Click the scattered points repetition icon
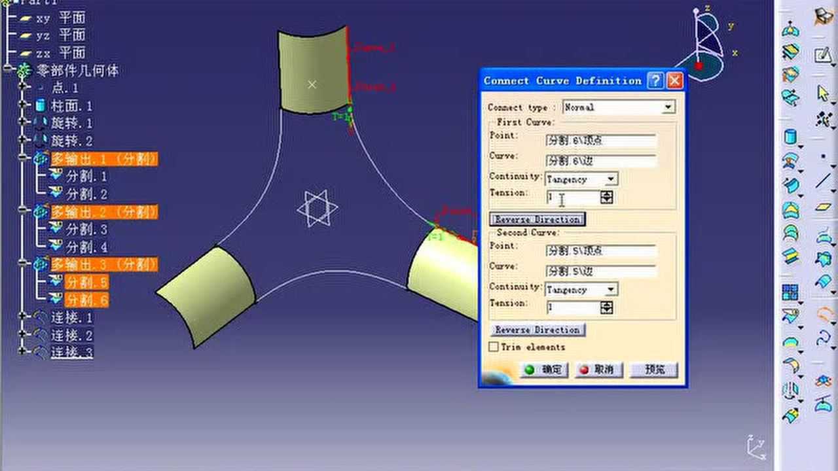Image resolution: width=838 pixels, height=471 pixels. point(823,120)
